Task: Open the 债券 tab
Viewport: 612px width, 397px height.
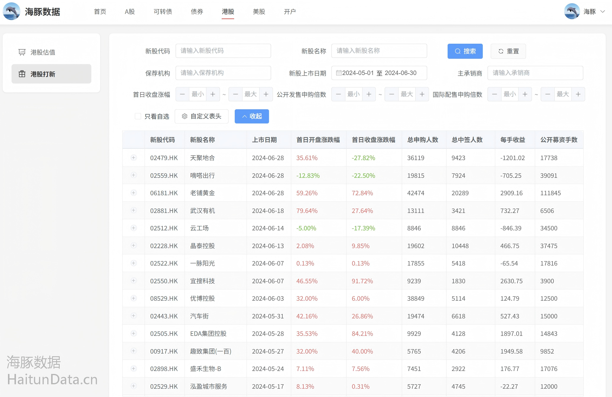Action: (x=197, y=12)
